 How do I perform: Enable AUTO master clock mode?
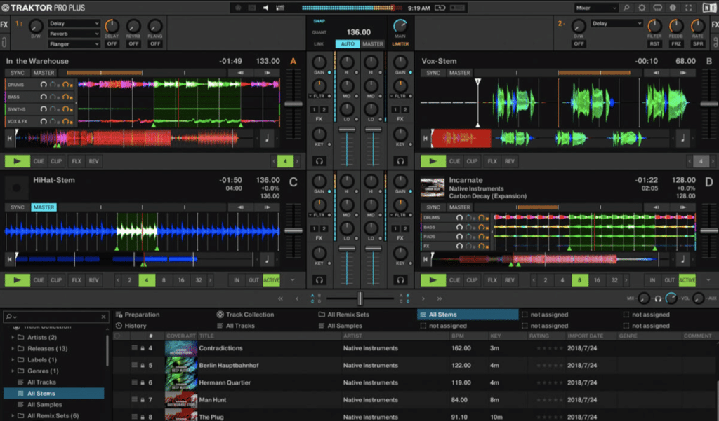pyautogui.click(x=348, y=44)
